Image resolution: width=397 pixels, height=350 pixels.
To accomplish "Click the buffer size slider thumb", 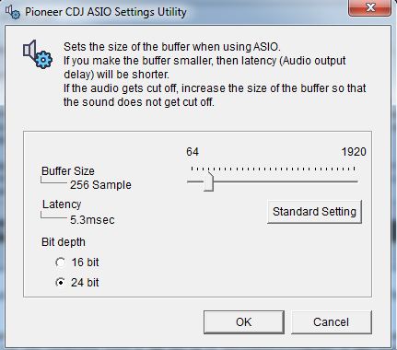I will pos(208,181).
